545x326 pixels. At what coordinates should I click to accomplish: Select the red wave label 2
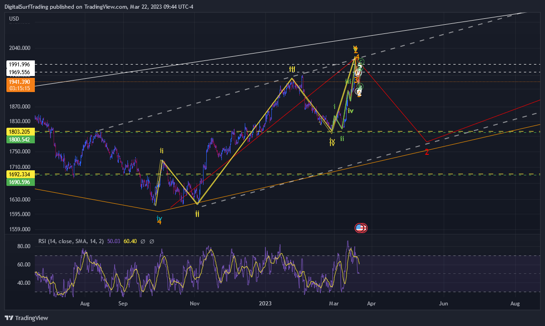(427, 152)
